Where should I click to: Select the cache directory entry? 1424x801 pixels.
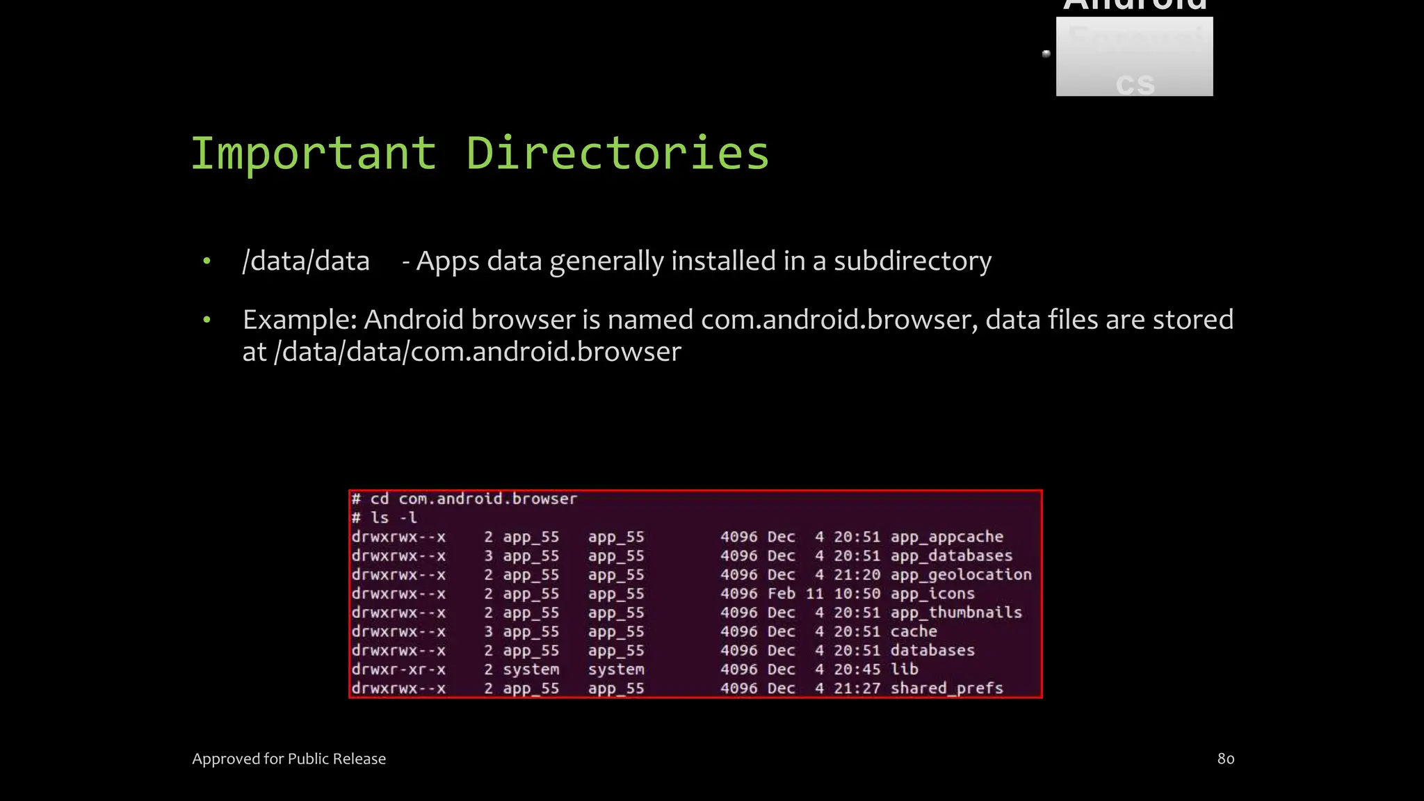[913, 631]
